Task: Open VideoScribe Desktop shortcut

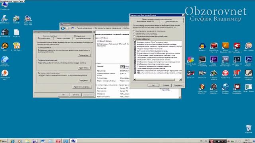Action: coord(249,75)
